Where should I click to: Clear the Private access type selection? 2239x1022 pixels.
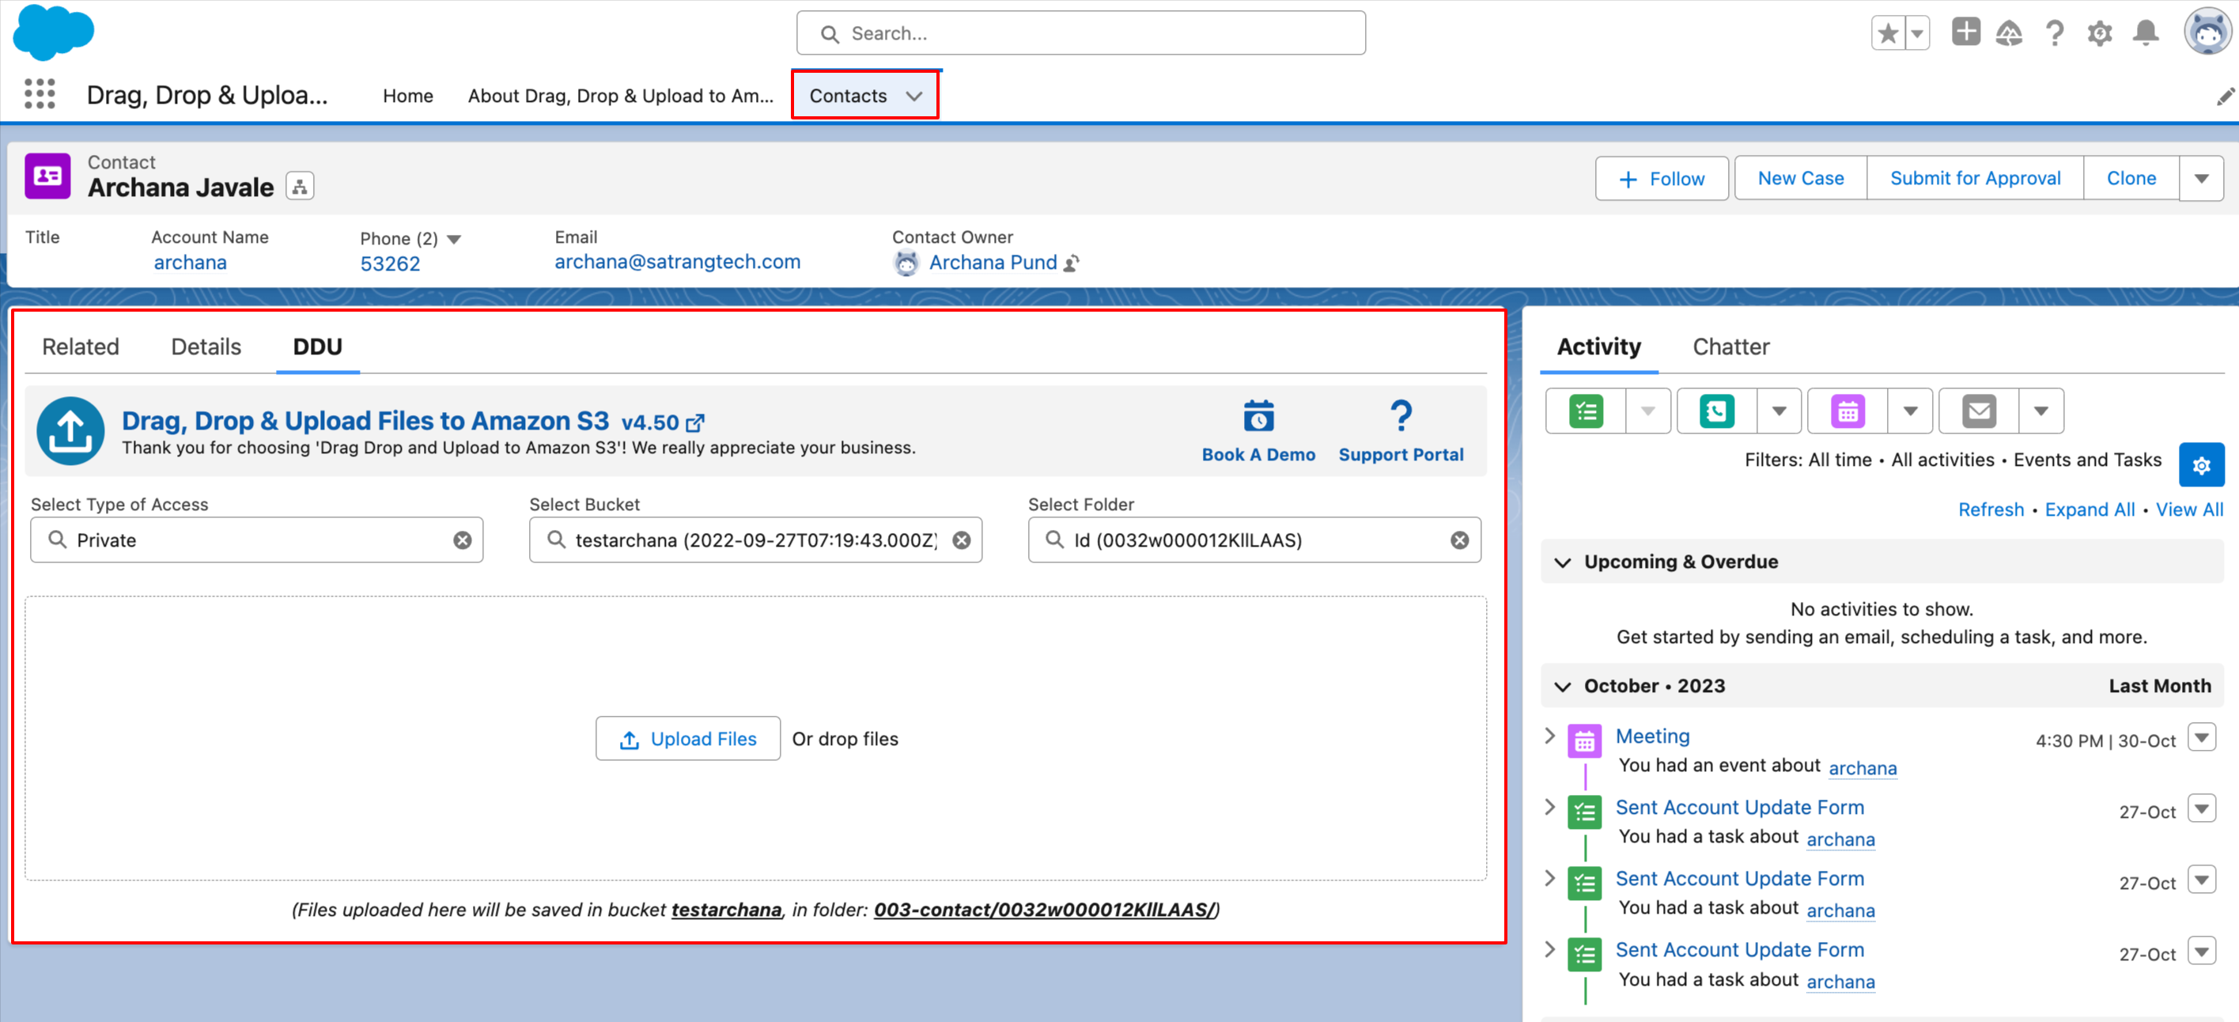pyautogui.click(x=463, y=540)
